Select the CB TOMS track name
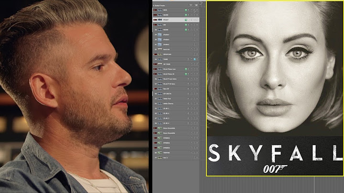The width and height of the screenshot is (344, 193). (167, 64)
